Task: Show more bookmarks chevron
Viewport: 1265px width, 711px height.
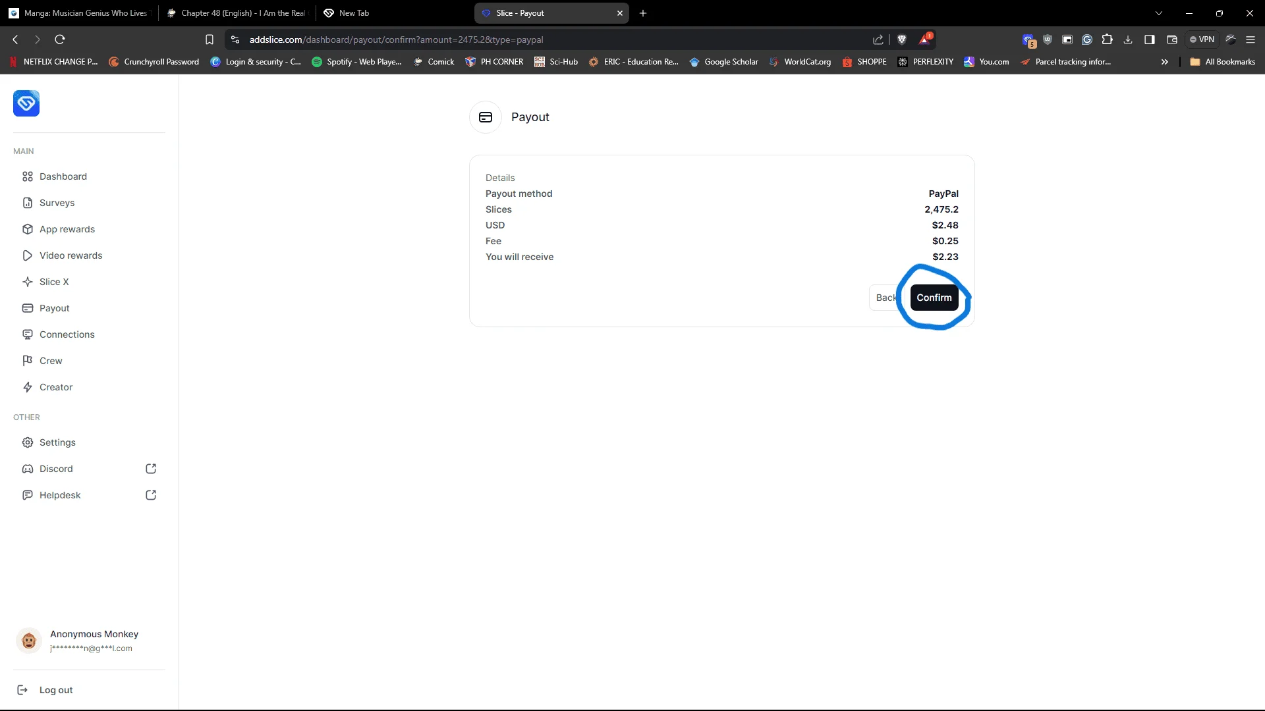Action: (x=1165, y=62)
